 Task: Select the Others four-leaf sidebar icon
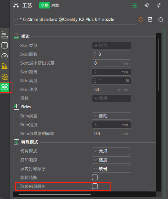tap(5, 87)
